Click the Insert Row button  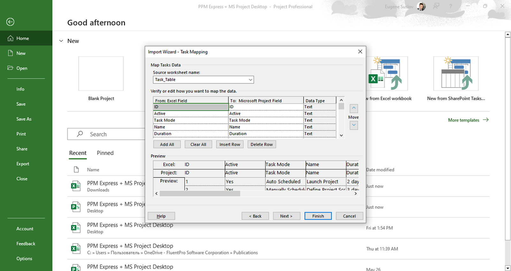230,144
